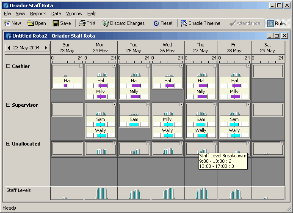Click the empty Sunday Supervisor cell
The width and height of the screenshot is (293, 213).
point(67,110)
